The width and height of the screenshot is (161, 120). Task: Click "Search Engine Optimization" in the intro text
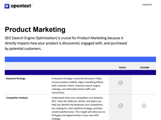35,38
